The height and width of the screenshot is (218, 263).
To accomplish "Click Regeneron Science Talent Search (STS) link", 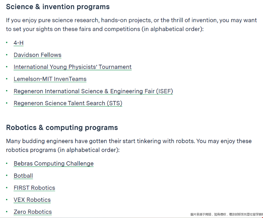I will click(68, 103).
